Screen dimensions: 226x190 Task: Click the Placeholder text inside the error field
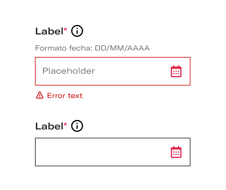click(69, 71)
